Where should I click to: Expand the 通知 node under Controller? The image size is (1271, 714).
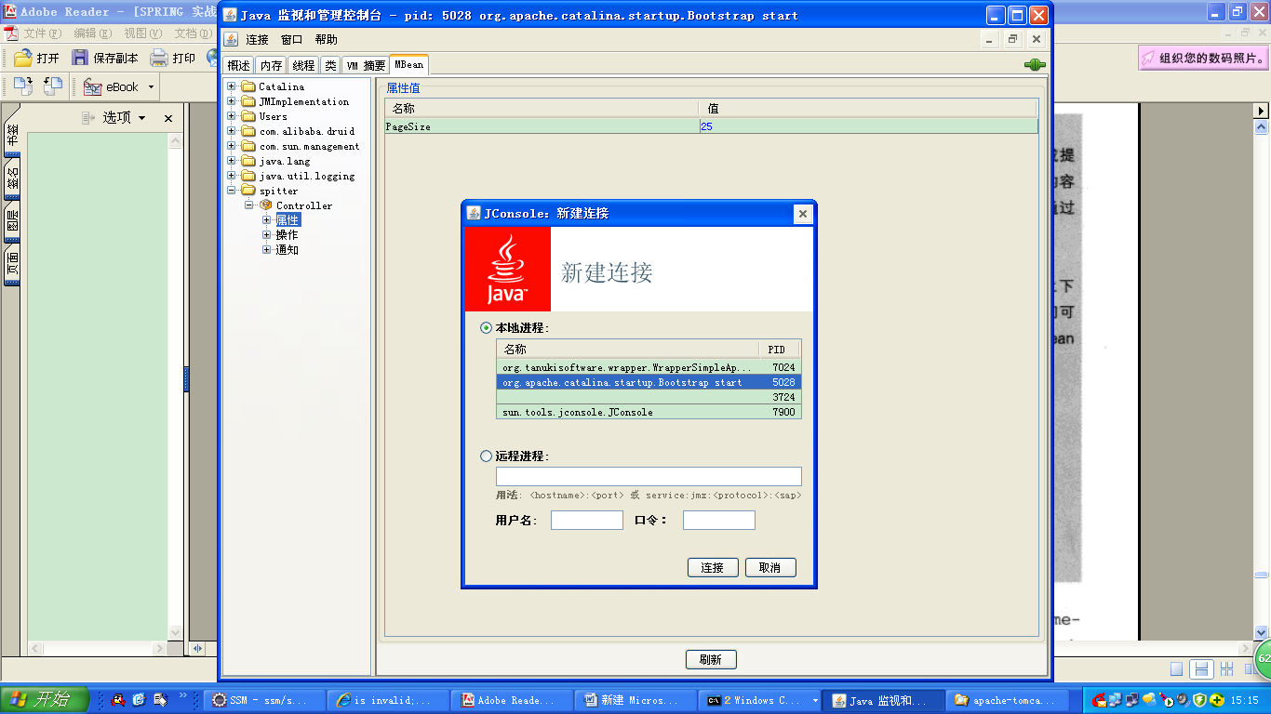click(x=267, y=250)
